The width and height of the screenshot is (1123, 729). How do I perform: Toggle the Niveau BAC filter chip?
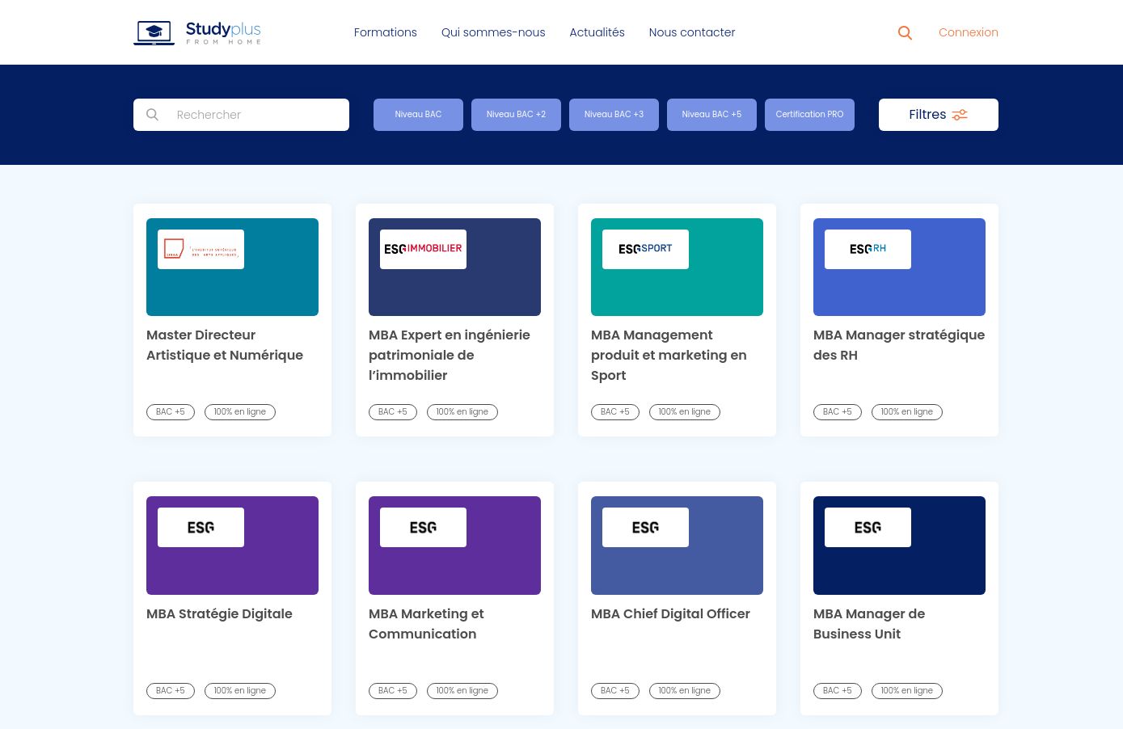(x=418, y=115)
